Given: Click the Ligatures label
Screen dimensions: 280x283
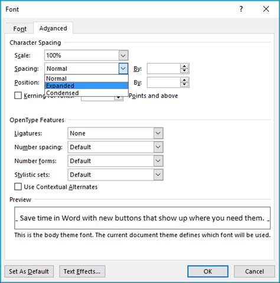Looking at the screenshot, I should point(28,133).
